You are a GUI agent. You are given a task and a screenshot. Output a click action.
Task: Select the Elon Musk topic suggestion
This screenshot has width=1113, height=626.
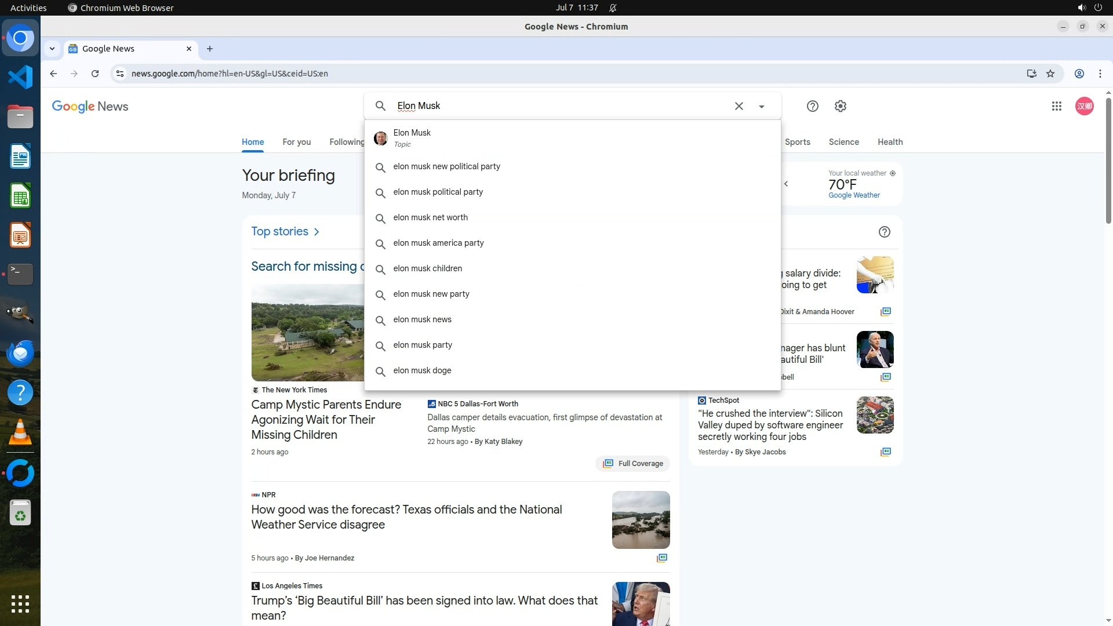[x=412, y=138]
